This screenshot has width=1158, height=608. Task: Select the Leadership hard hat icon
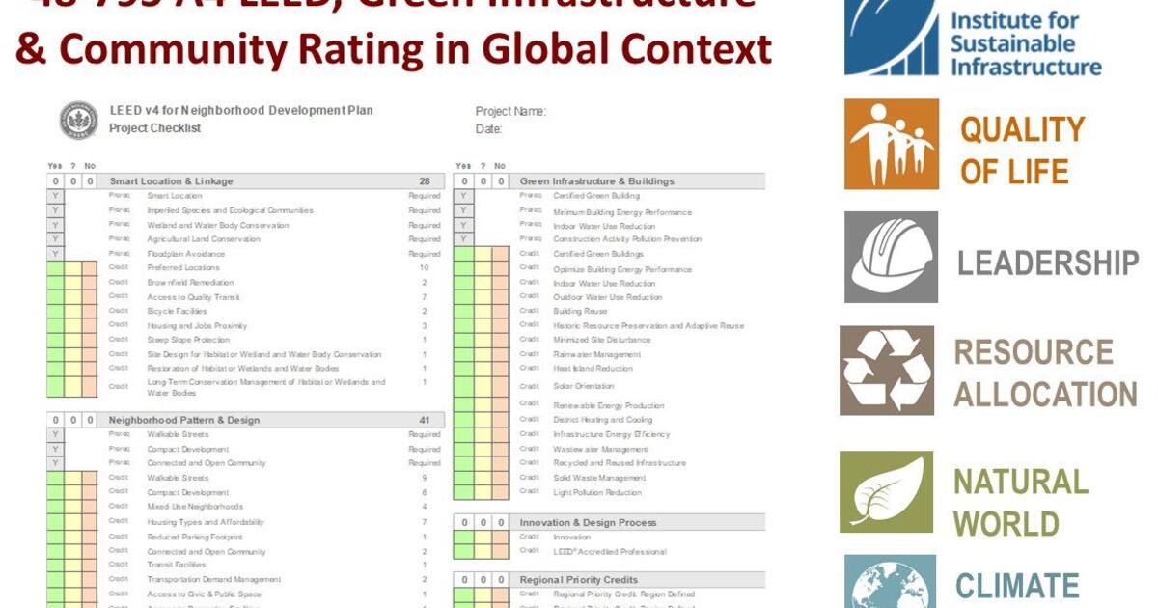tap(891, 257)
